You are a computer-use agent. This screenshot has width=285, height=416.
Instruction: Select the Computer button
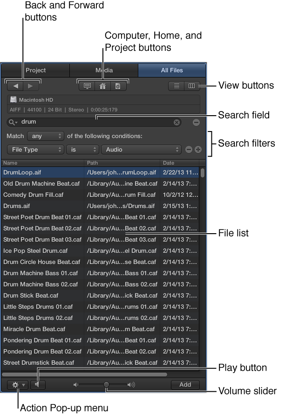[87, 86]
